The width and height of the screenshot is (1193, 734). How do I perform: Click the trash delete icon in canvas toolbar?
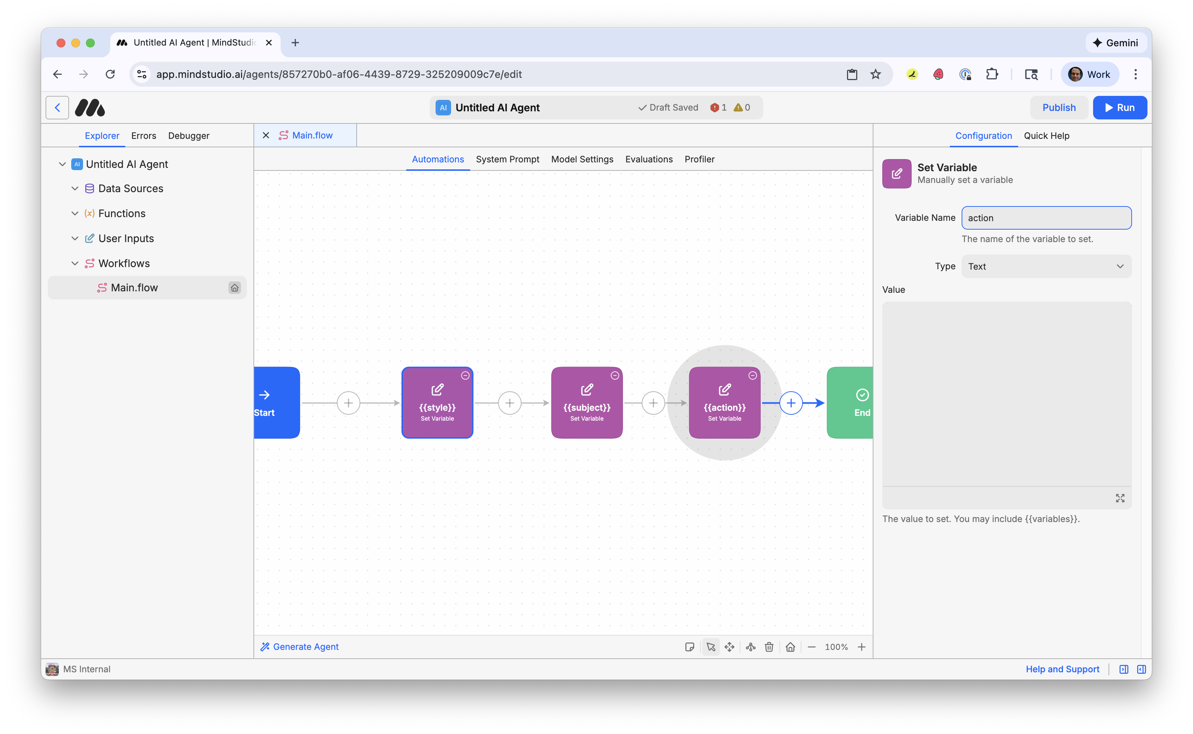tap(769, 647)
